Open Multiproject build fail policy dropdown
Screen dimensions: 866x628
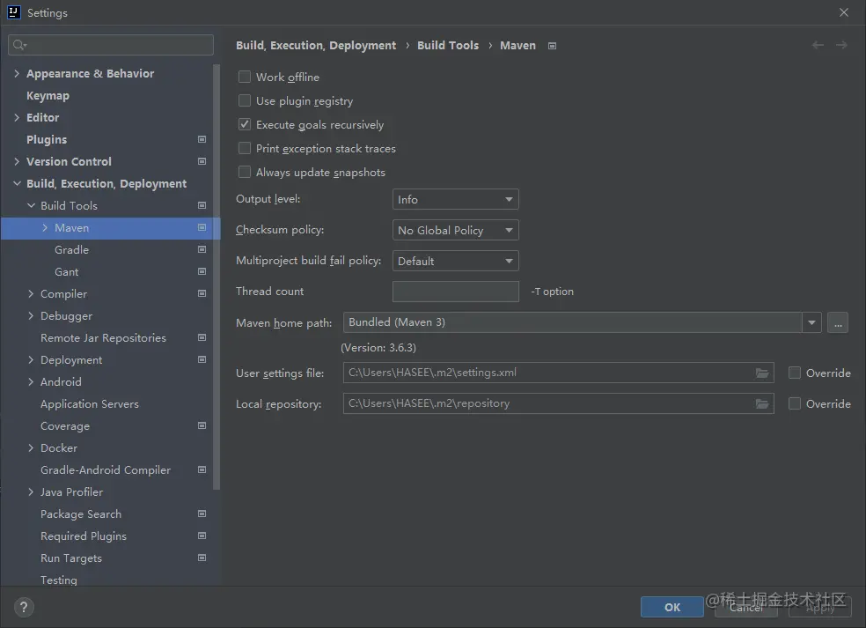click(455, 261)
